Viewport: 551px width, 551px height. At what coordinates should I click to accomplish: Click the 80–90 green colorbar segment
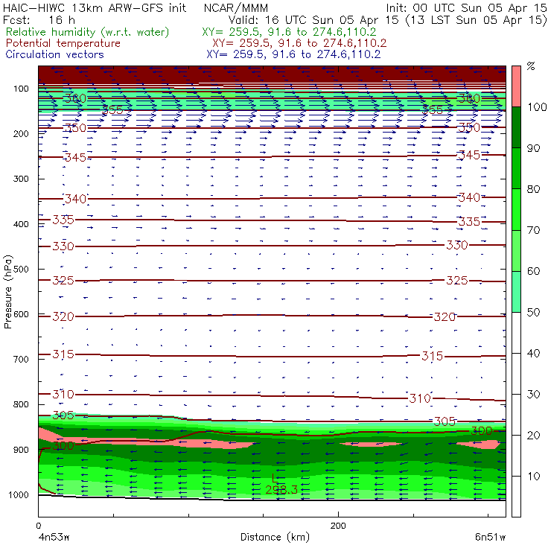click(516, 168)
